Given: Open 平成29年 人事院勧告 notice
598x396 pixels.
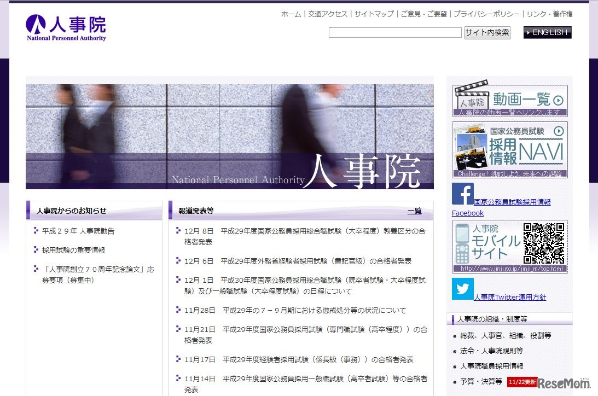Looking at the screenshot, I should tap(78, 231).
